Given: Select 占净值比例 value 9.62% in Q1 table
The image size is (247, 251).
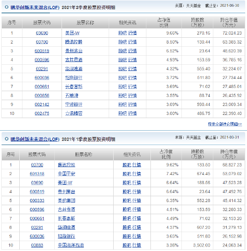Looking at the screenshot, I should (x=172, y=165).
